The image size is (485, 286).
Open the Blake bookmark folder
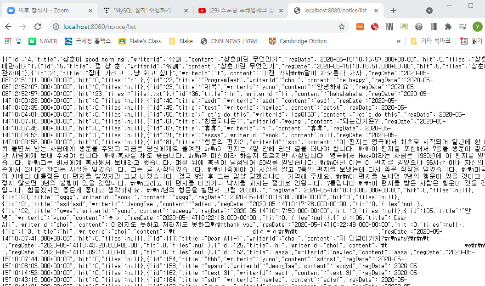coord(181,41)
